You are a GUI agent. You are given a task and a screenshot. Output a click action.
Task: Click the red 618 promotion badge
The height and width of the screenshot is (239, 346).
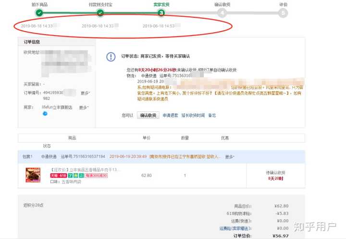pyautogui.click(x=59, y=176)
